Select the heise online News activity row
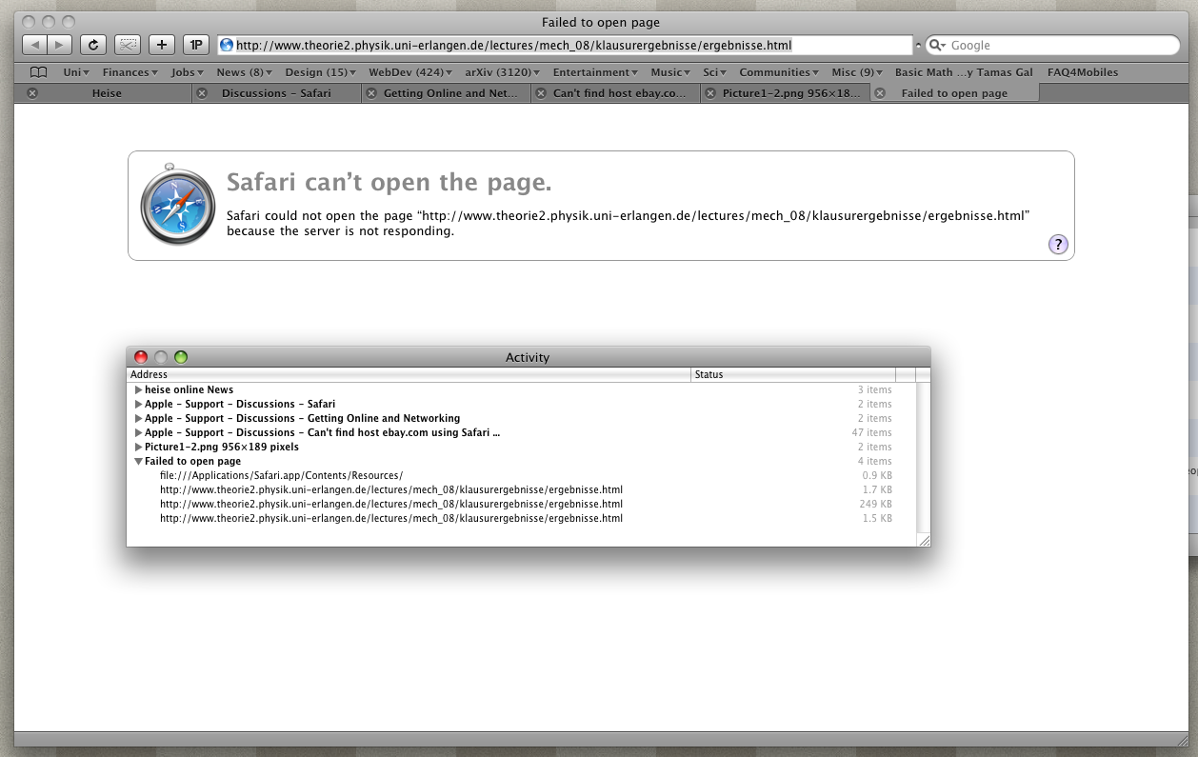 (522, 389)
